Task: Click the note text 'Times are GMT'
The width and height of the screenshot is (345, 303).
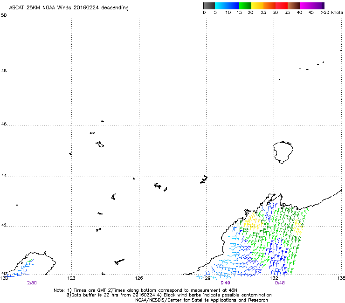Action: (x=90, y=290)
